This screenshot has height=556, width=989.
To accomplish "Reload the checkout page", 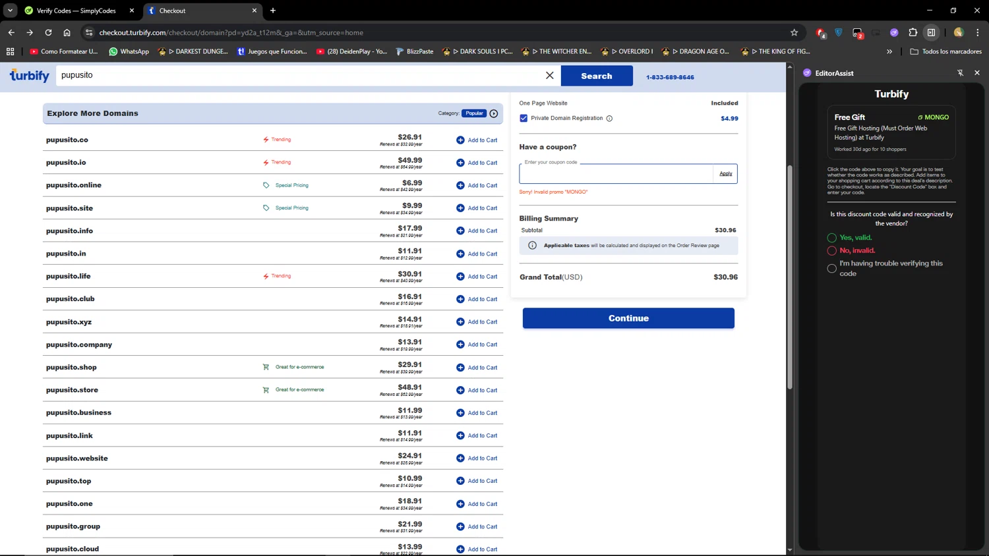I will (x=48, y=32).
